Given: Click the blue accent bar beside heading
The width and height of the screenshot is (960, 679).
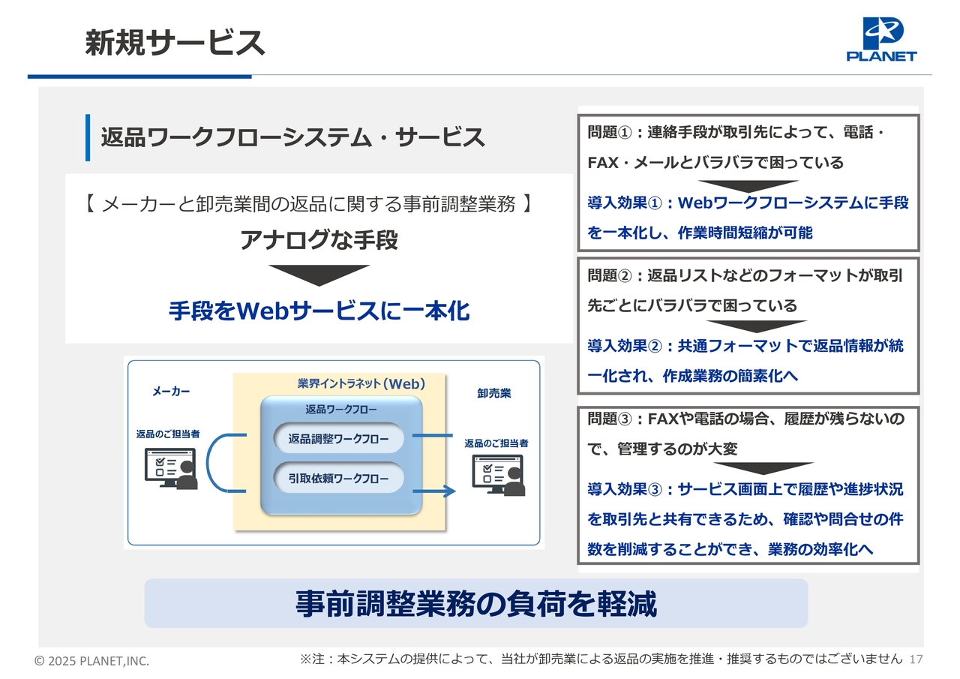Looking at the screenshot, I should pyautogui.click(x=88, y=137).
